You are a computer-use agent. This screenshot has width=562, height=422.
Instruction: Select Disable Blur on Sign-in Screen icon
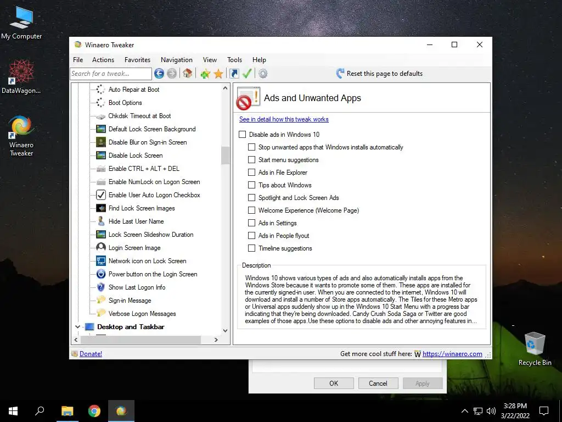(101, 142)
